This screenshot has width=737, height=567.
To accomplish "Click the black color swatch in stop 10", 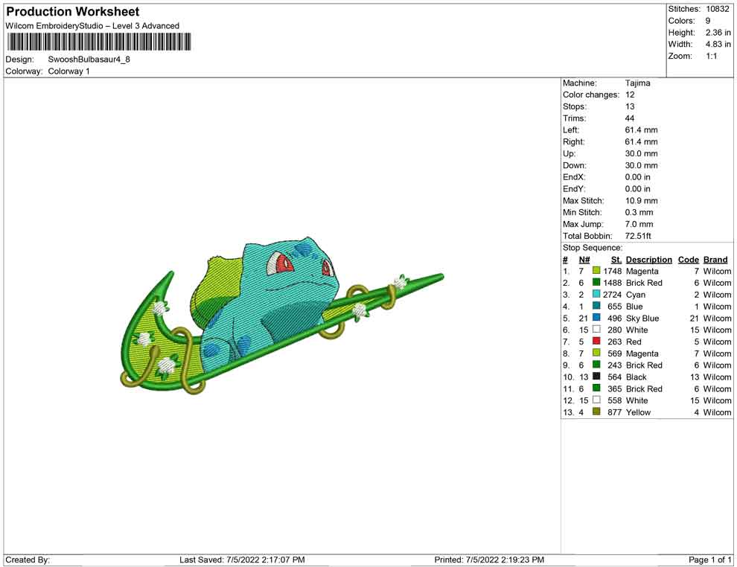I will click(596, 377).
